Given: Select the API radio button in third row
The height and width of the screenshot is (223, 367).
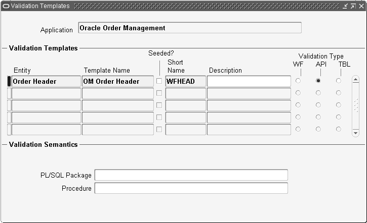Looking at the screenshot, I should (318, 105).
